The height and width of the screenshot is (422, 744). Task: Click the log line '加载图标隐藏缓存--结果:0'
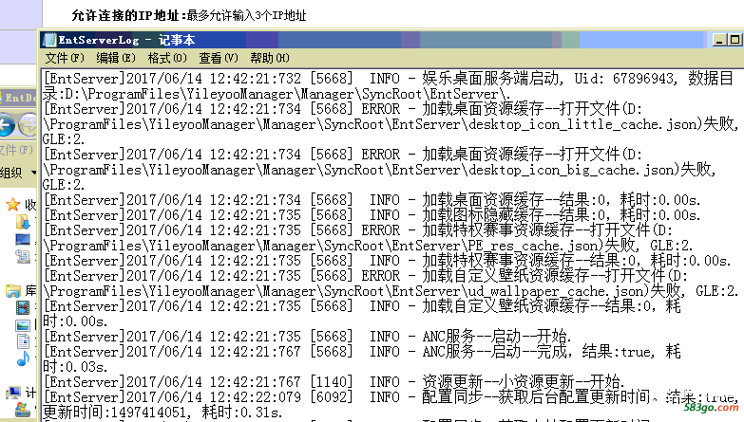pos(372,215)
